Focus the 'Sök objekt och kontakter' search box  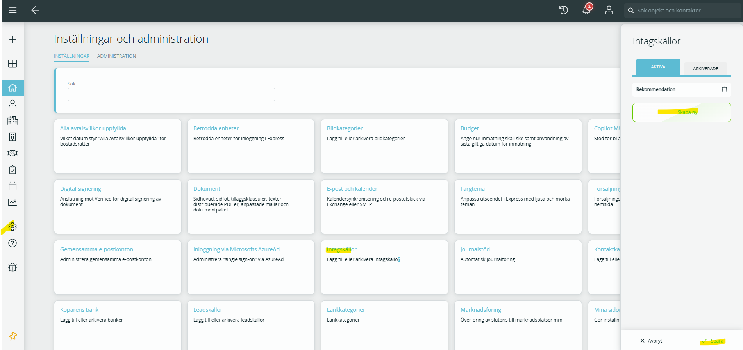tap(684, 11)
